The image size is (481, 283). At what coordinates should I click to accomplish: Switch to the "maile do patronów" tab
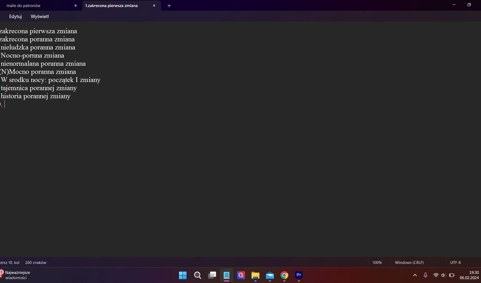(23, 6)
